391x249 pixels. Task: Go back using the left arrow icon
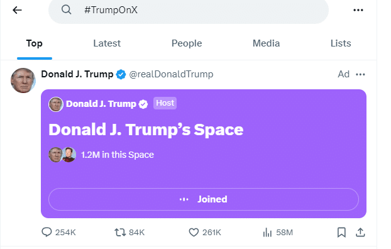pyautogui.click(x=17, y=10)
